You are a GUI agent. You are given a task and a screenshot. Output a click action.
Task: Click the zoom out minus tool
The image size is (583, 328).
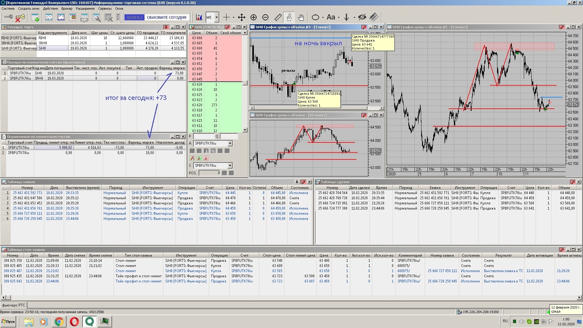[265, 17]
